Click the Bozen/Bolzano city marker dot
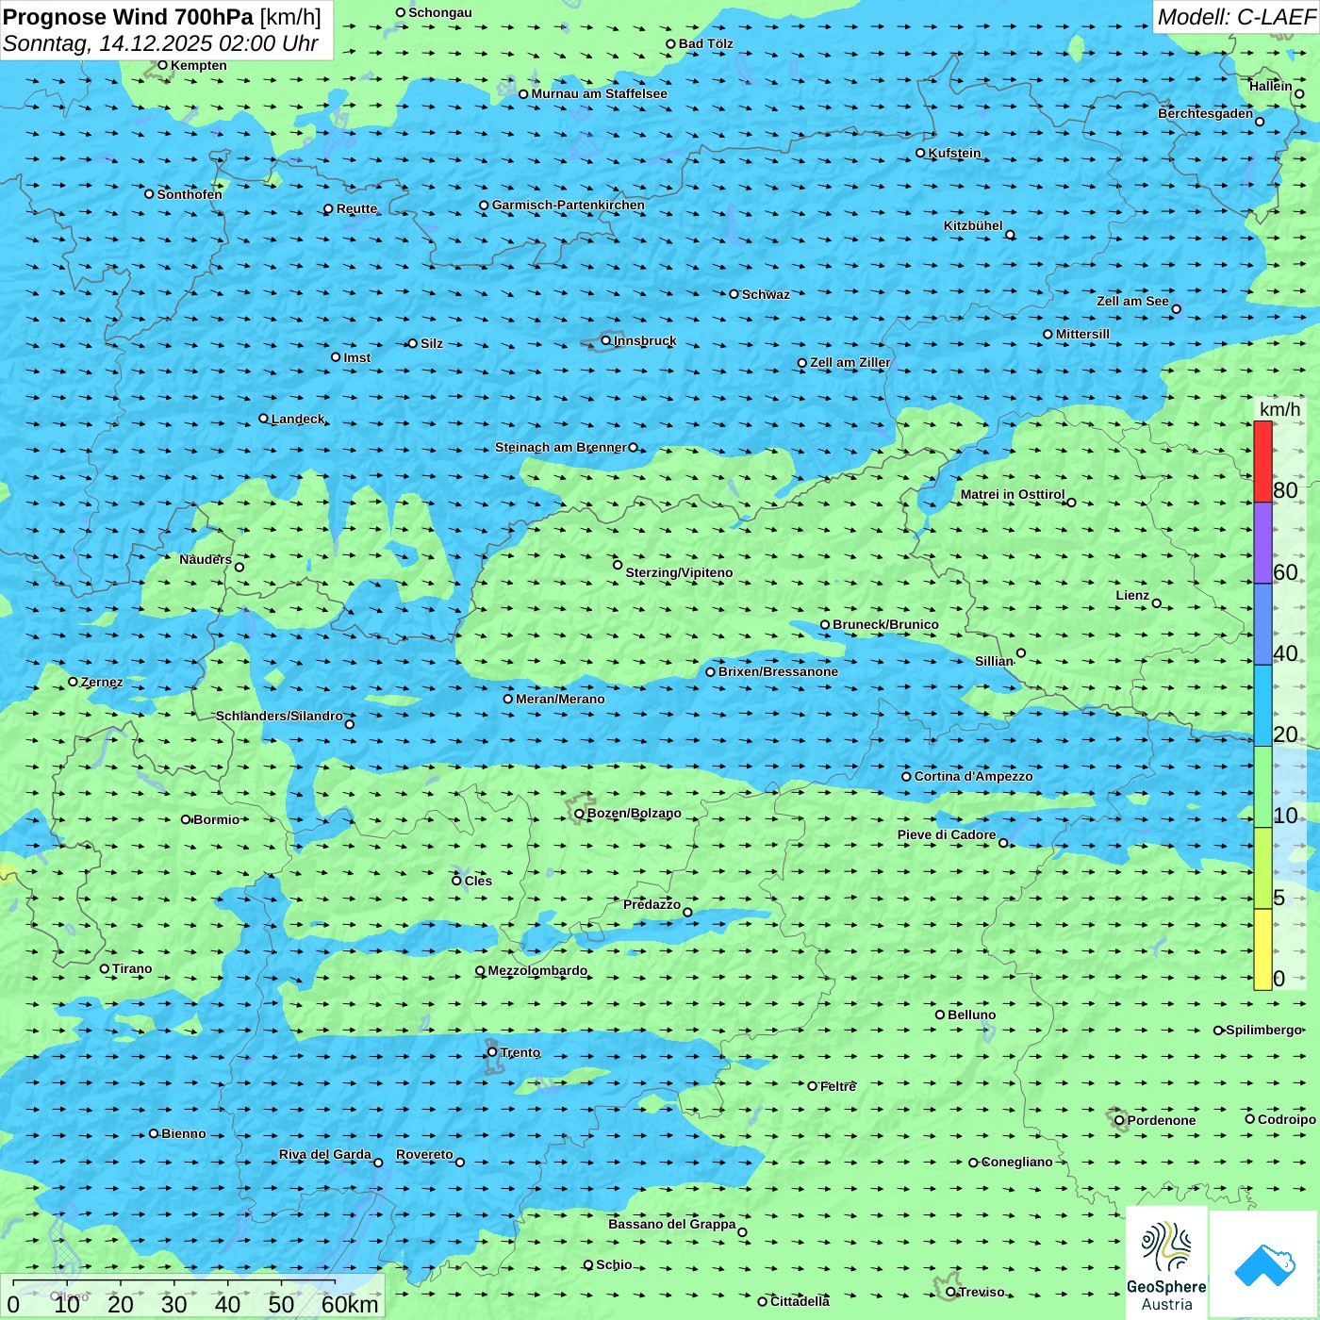This screenshot has width=1320, height=1320. [x=580, y=814]
